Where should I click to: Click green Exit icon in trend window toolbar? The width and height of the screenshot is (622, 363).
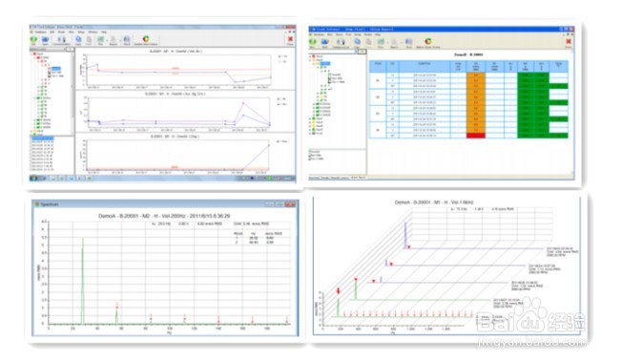33,40
